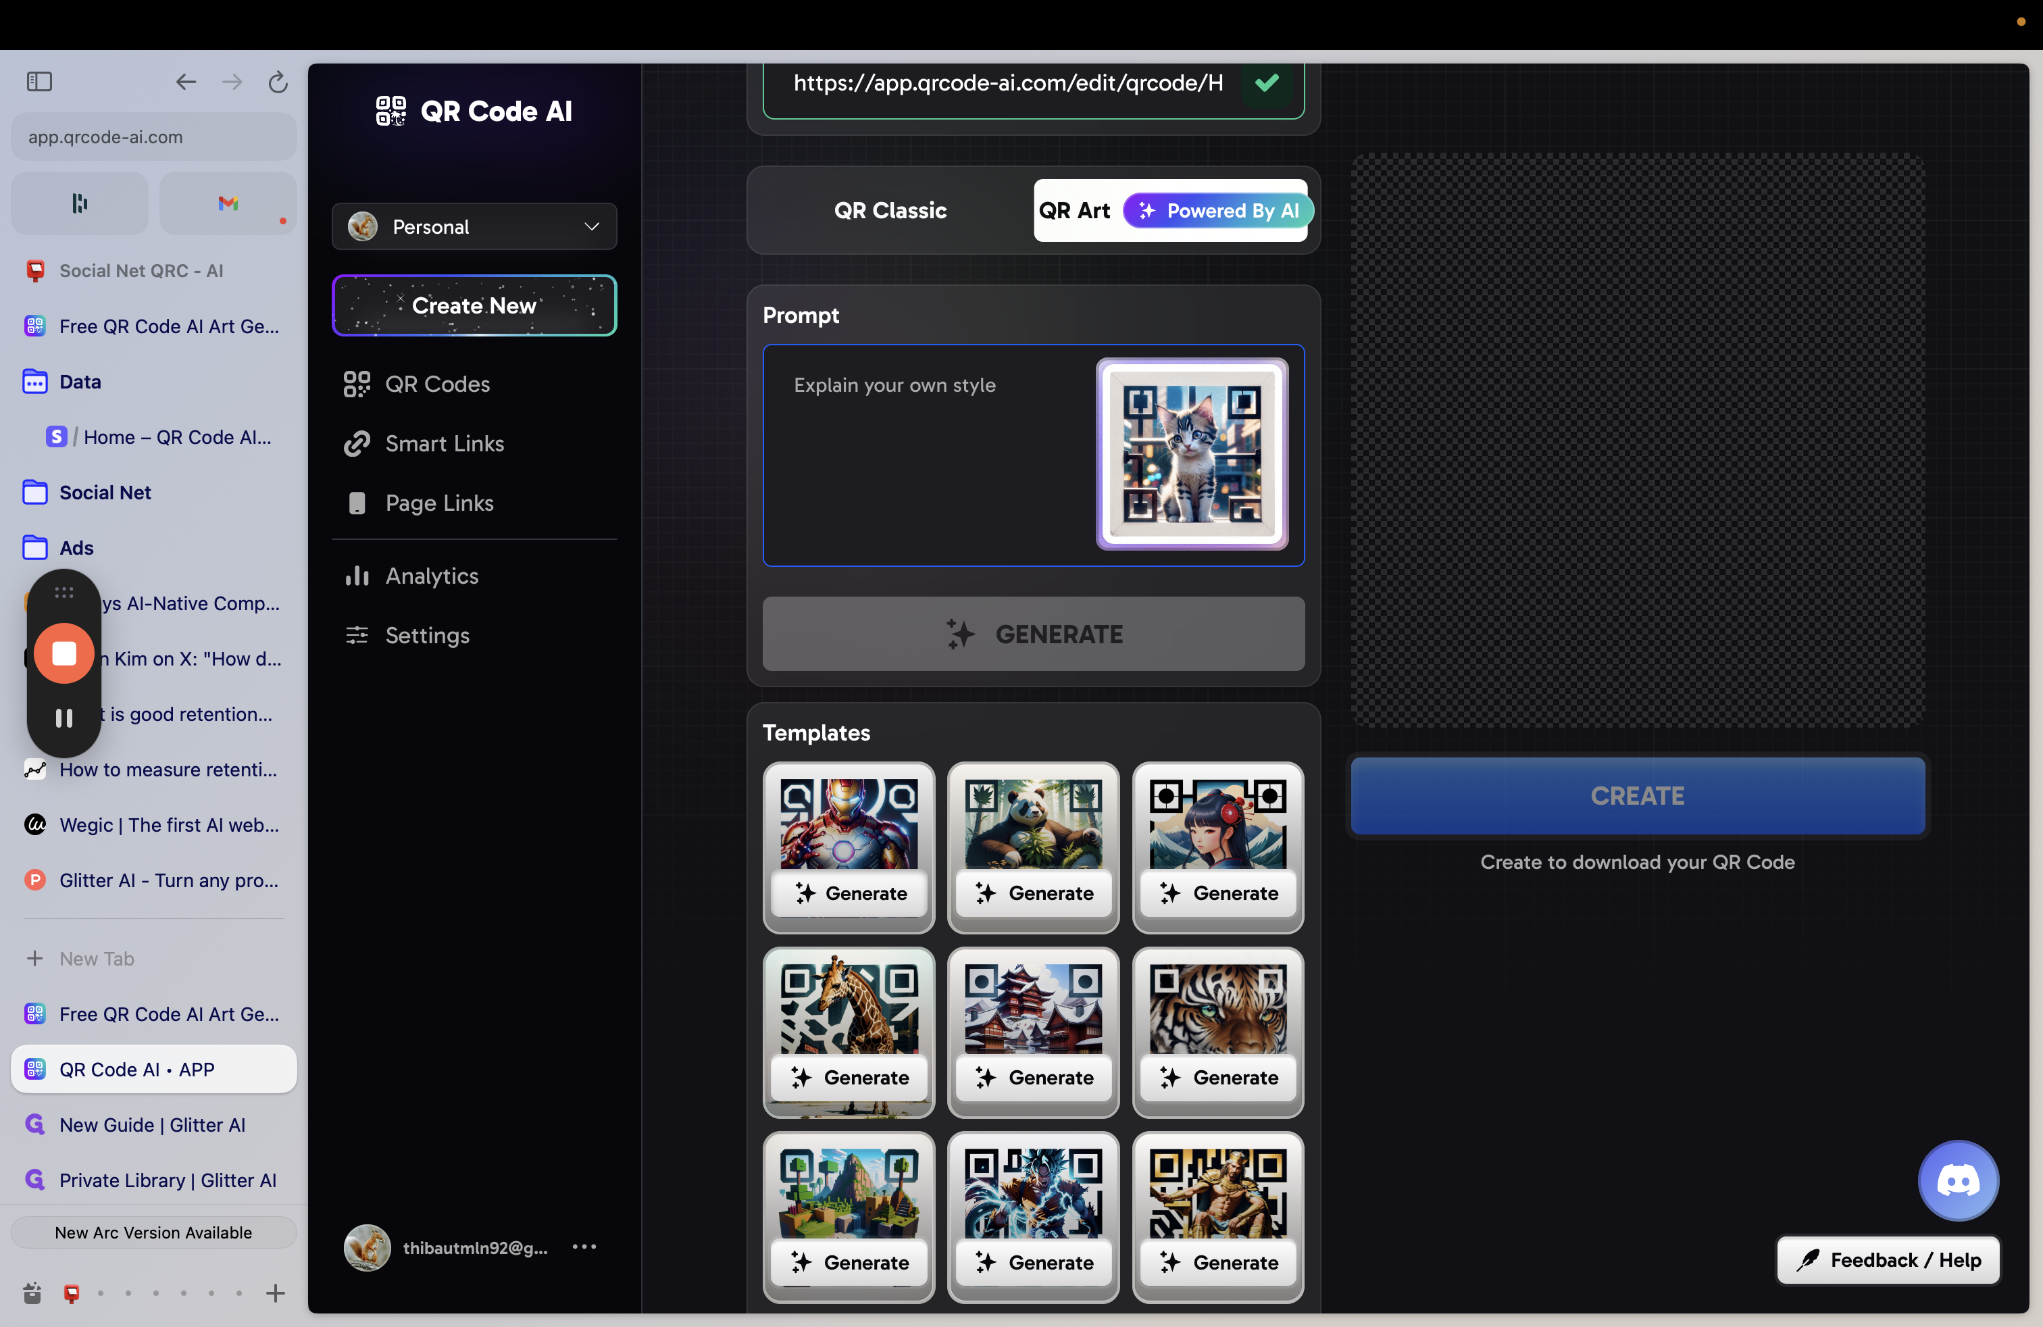2043x1327 pixels.
Task: Open Glitter AI - Turn any pro tab
Action: [x=153, y=880]
